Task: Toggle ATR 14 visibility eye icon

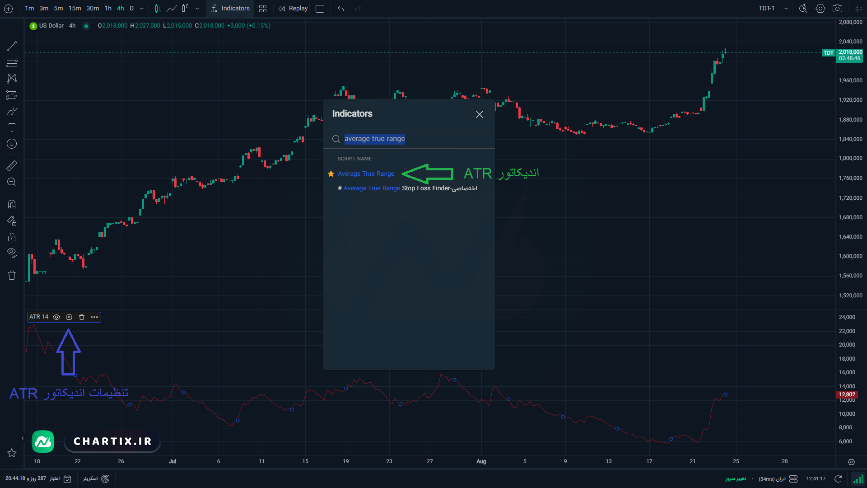Action: (x=56, y=317)
